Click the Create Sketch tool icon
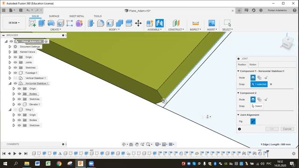This screenshot has height=168, width=299. (x=32, y=23)
